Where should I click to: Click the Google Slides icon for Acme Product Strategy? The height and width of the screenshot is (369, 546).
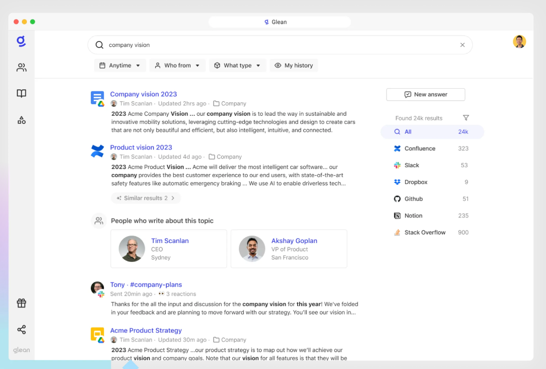tap(97, 335)
